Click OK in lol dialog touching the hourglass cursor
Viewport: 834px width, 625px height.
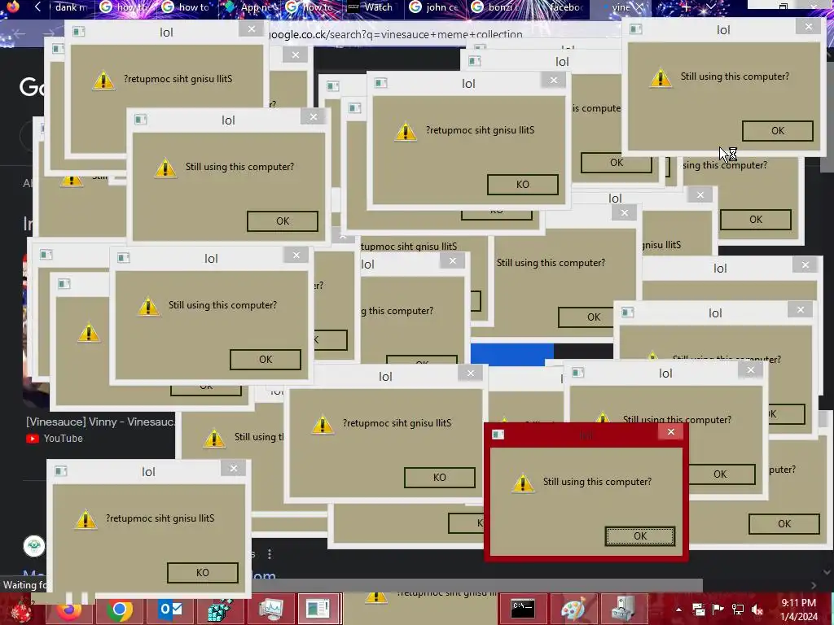(x=777, y=130)
